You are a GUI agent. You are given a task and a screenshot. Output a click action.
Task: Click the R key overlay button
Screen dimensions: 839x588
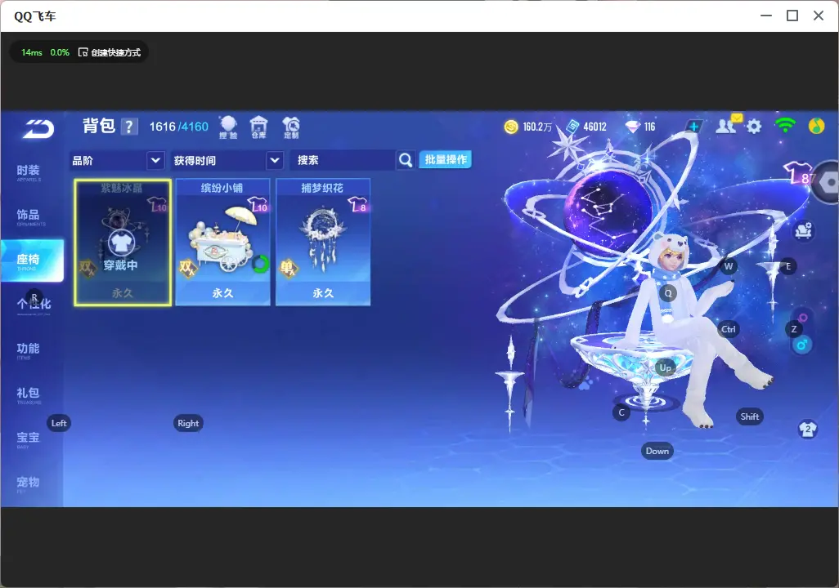[34, 297]
